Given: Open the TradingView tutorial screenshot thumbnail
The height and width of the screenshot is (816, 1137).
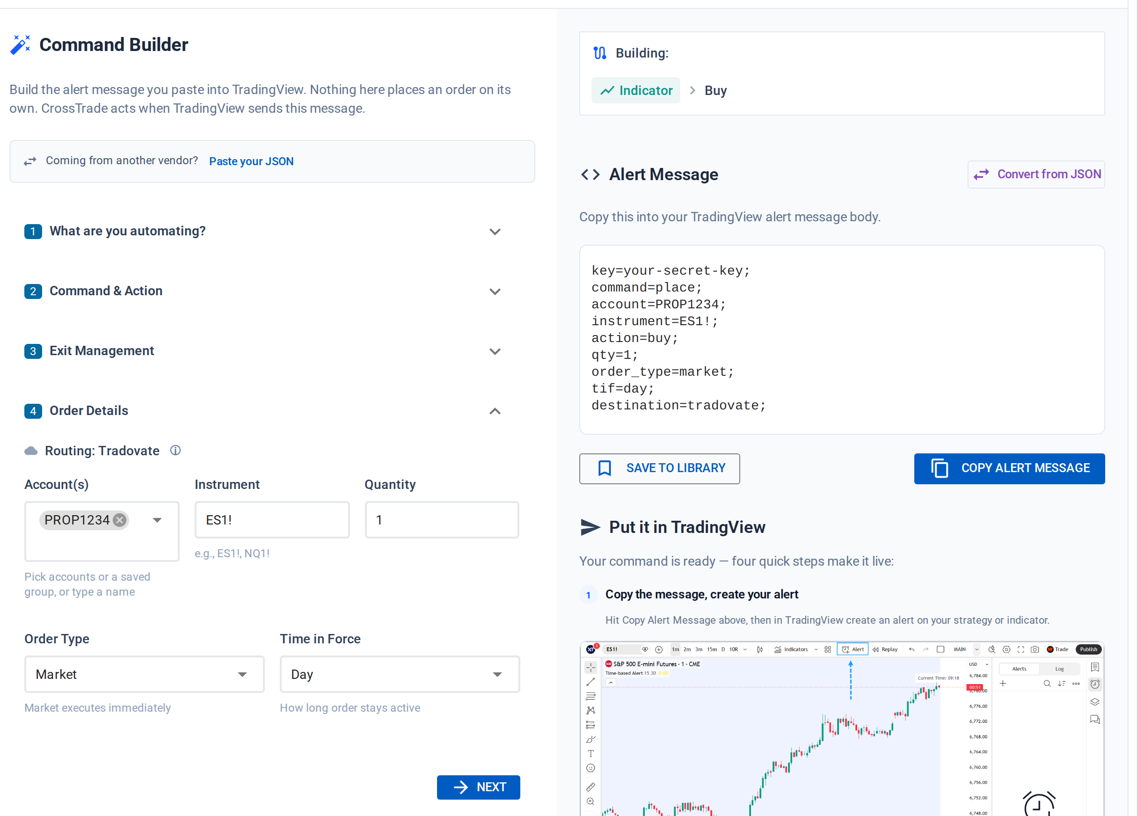Looking at the screenshot, I should (x=842, y=729).
